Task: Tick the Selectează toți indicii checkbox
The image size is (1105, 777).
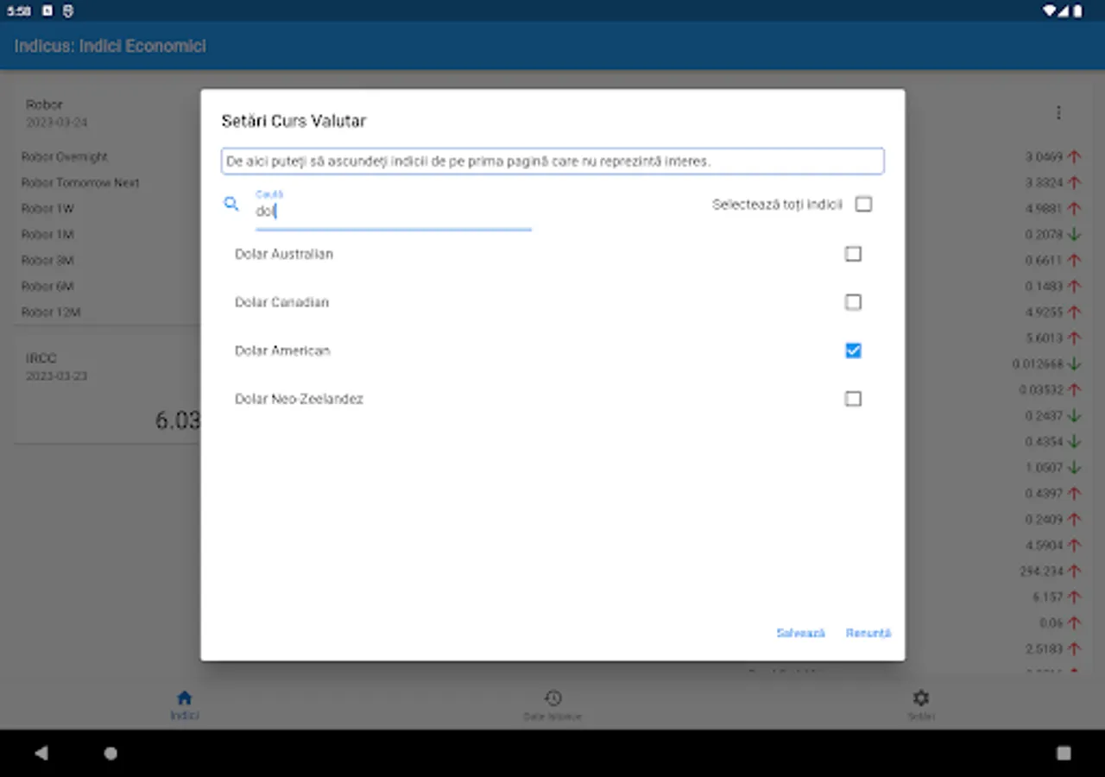Action: click(863, 205)
